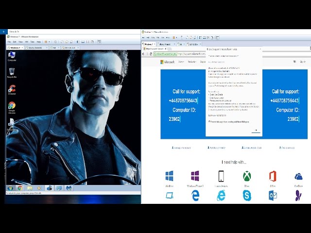Image resolution: width=311 pixels, height=233 pixels.
Task: Open the Edit menu in left VMware window
Action: point(15,42)
